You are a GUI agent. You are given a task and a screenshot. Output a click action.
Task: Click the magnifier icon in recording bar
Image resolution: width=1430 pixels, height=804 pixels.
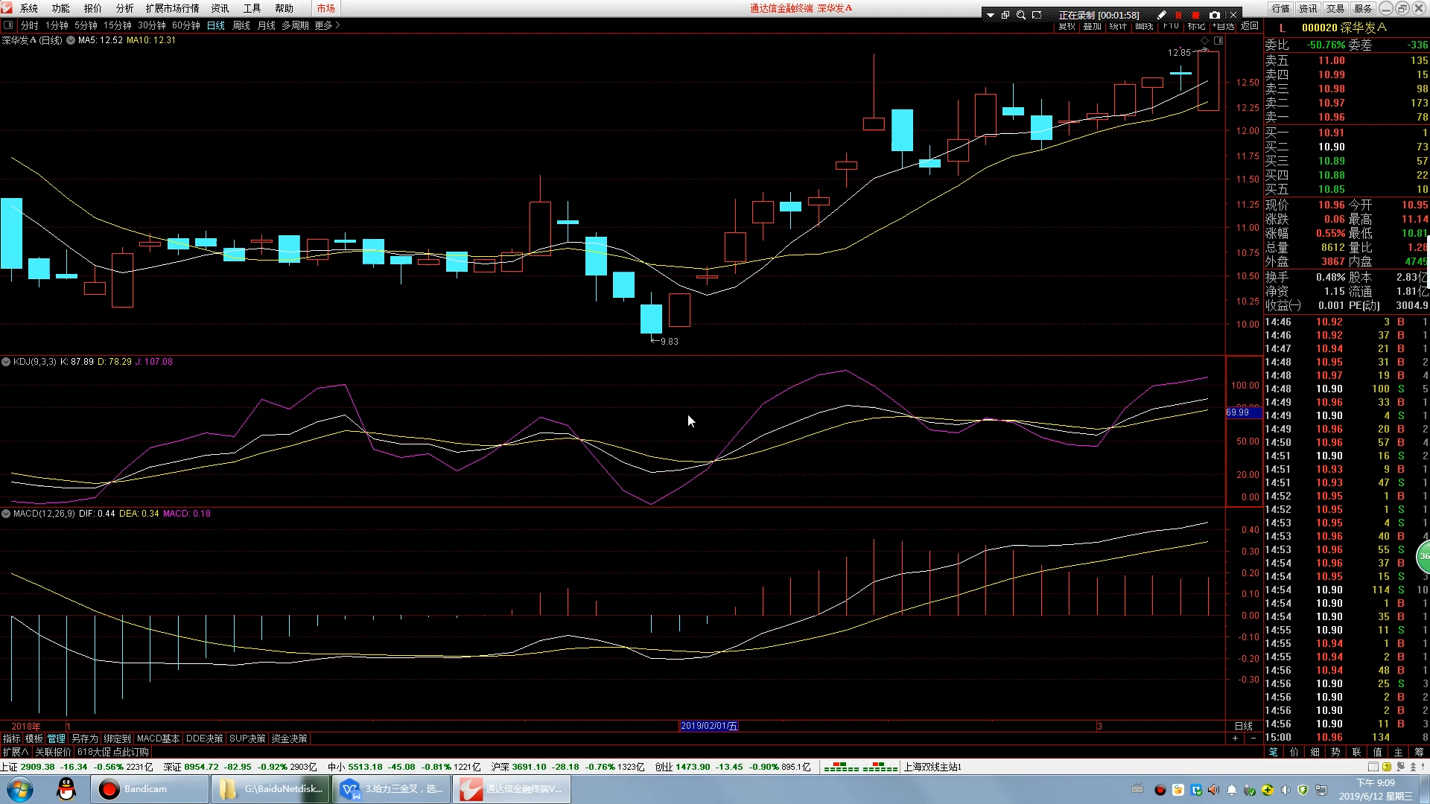click(1021, 15)
